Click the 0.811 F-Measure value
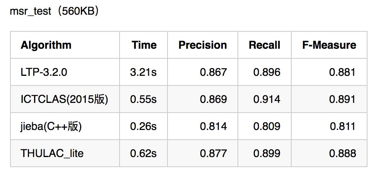The width and height of the screenshot is (376, 176). [343, 126]
